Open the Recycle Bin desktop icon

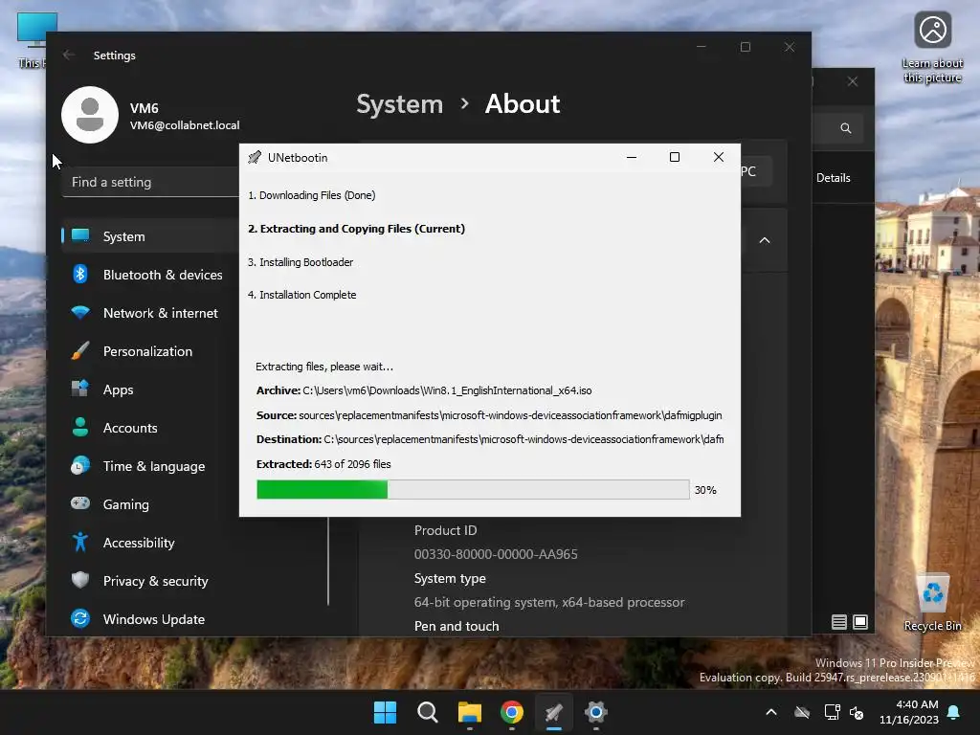click(932, 603)
